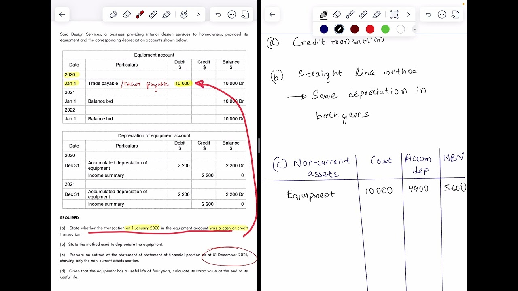
Task: Expand more tools arrow in right toolbar
Action: pyautogui.click(x=408, y=14)
